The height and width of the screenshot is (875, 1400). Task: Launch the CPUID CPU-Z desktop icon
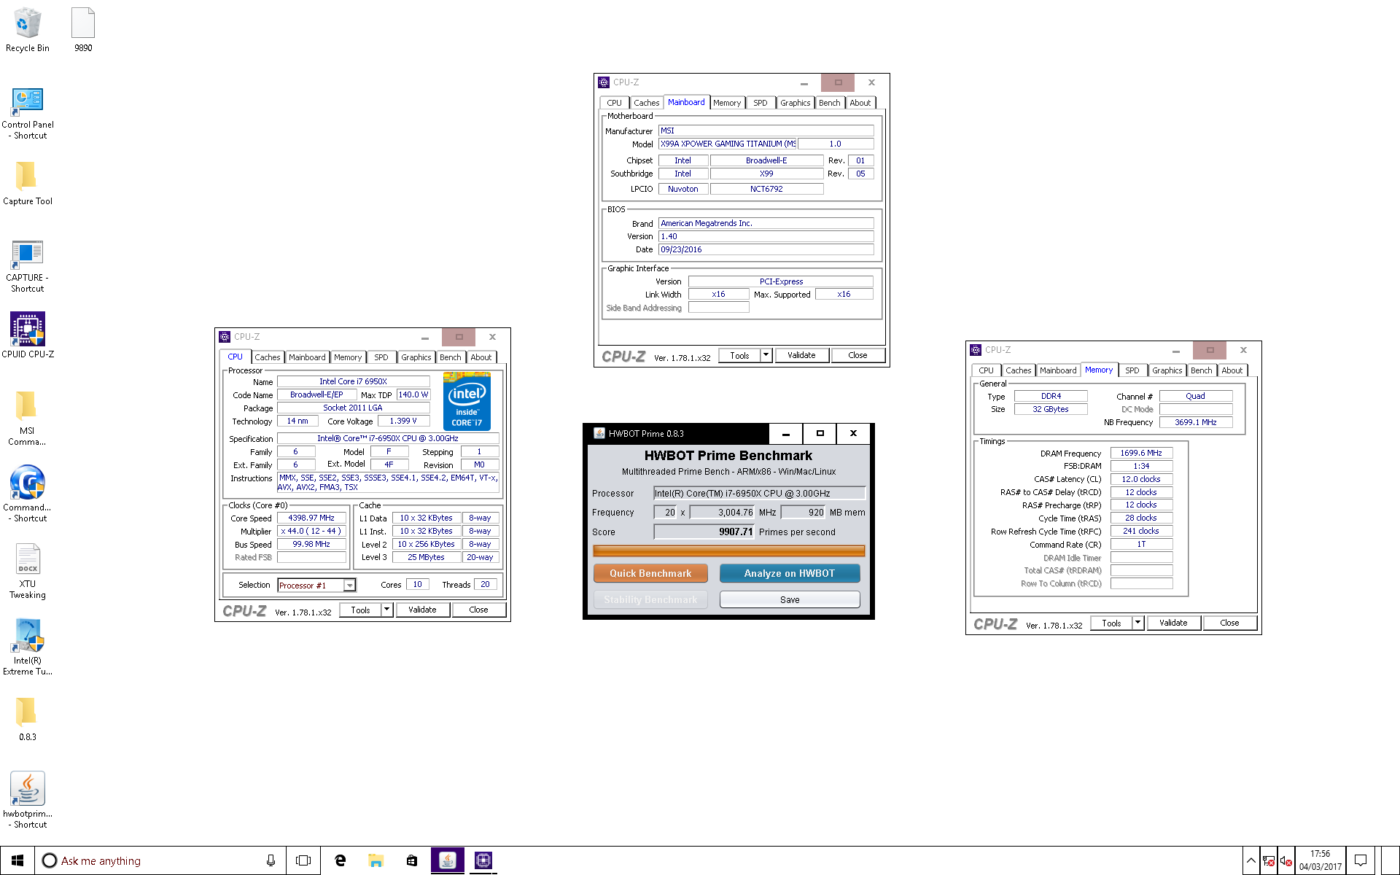coord(28,335)
